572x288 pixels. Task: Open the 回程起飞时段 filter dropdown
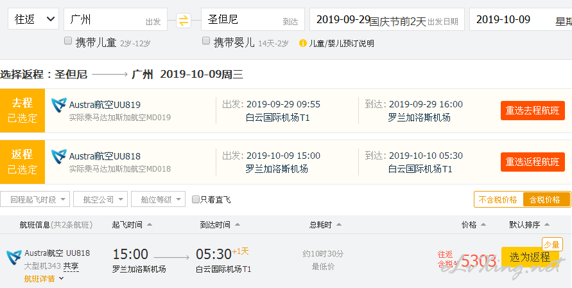coord(35,199)
